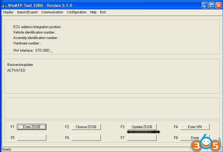Image resolution: width=223 pixels, height=152 pixels.
Task: Select the End menu item
Action: [x=103, y=12]
